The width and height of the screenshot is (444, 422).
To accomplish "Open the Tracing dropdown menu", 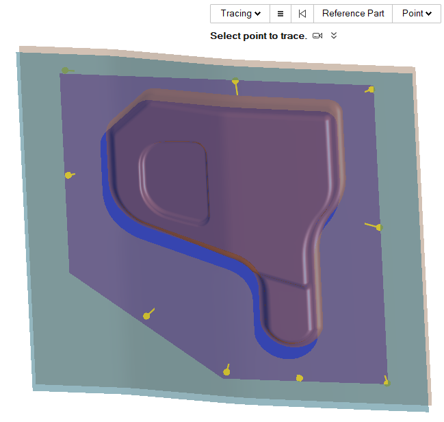I will click(241, 14).
